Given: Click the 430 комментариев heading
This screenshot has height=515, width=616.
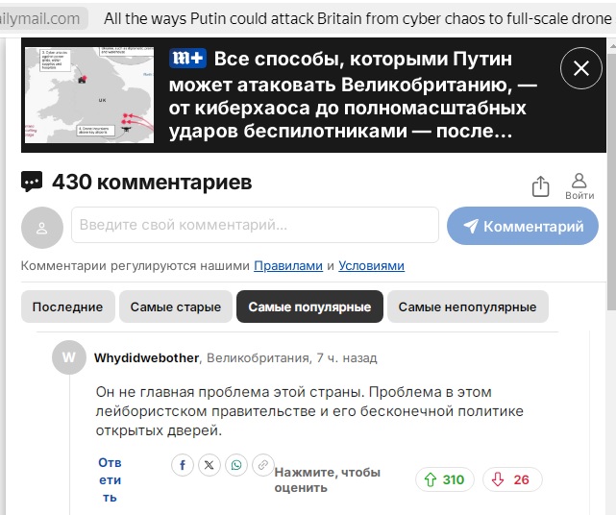Looking at the screenshot, I should 152,182.
